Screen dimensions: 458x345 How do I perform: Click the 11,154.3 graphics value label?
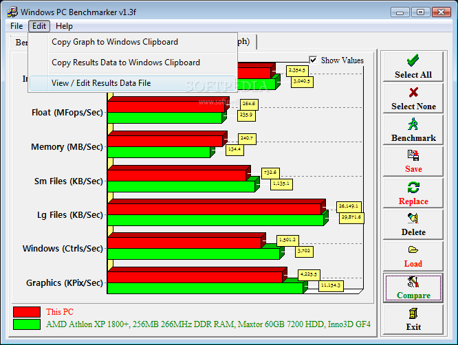coord(331,285)
